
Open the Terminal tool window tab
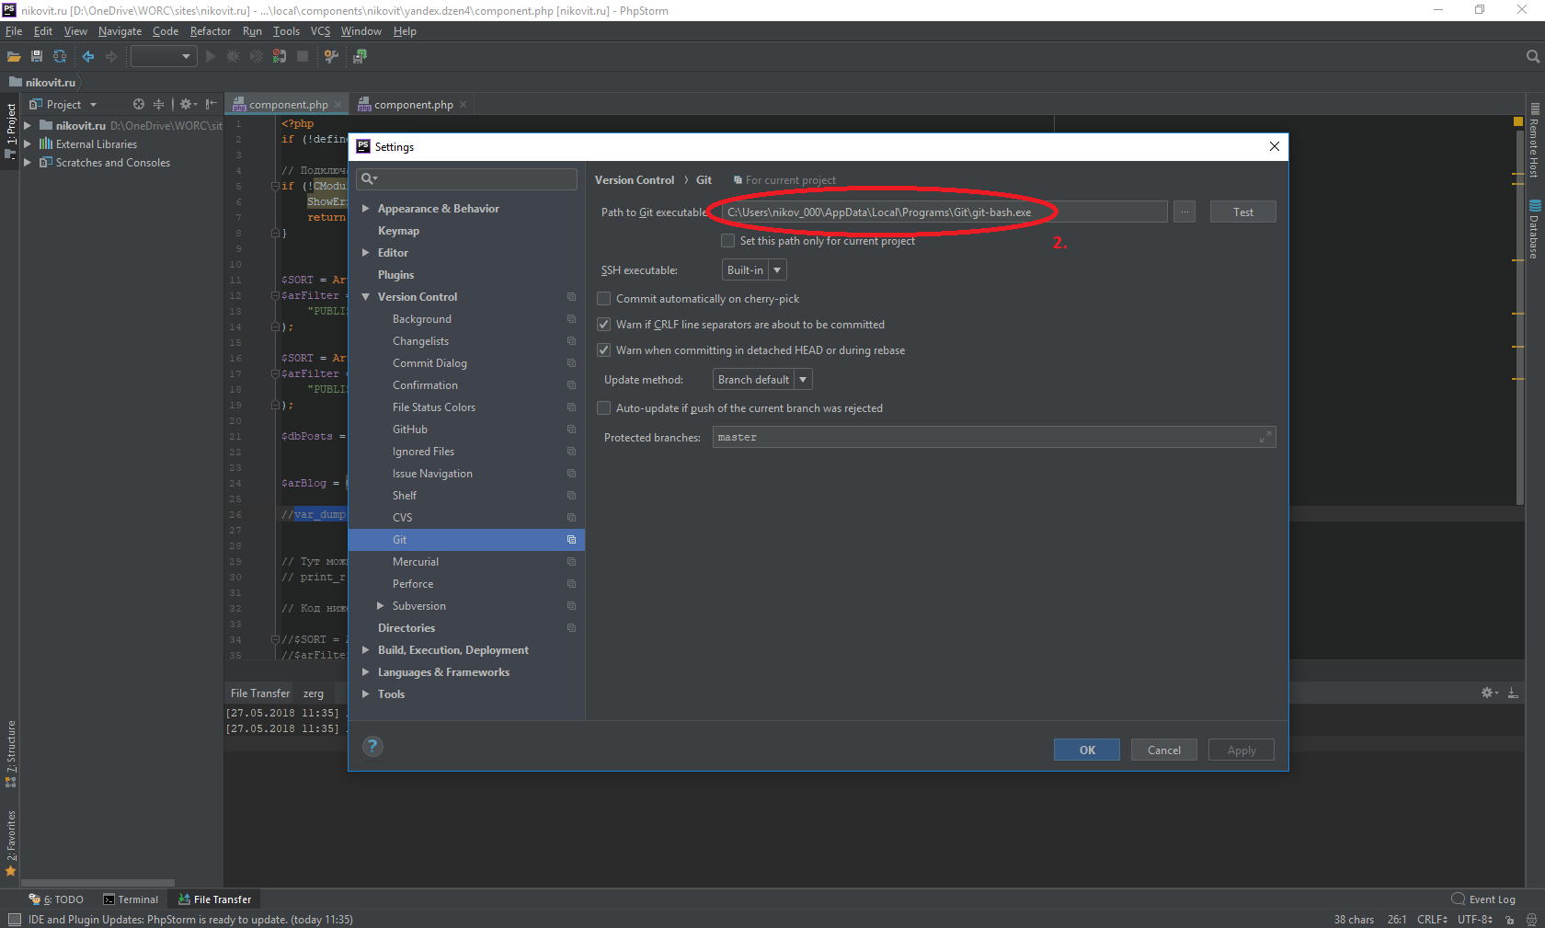(131, 899)
